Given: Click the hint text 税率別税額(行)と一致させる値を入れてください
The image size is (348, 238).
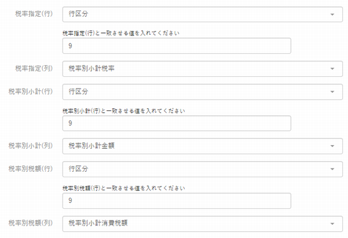Looking at the screenshot, I should (124, 188).
